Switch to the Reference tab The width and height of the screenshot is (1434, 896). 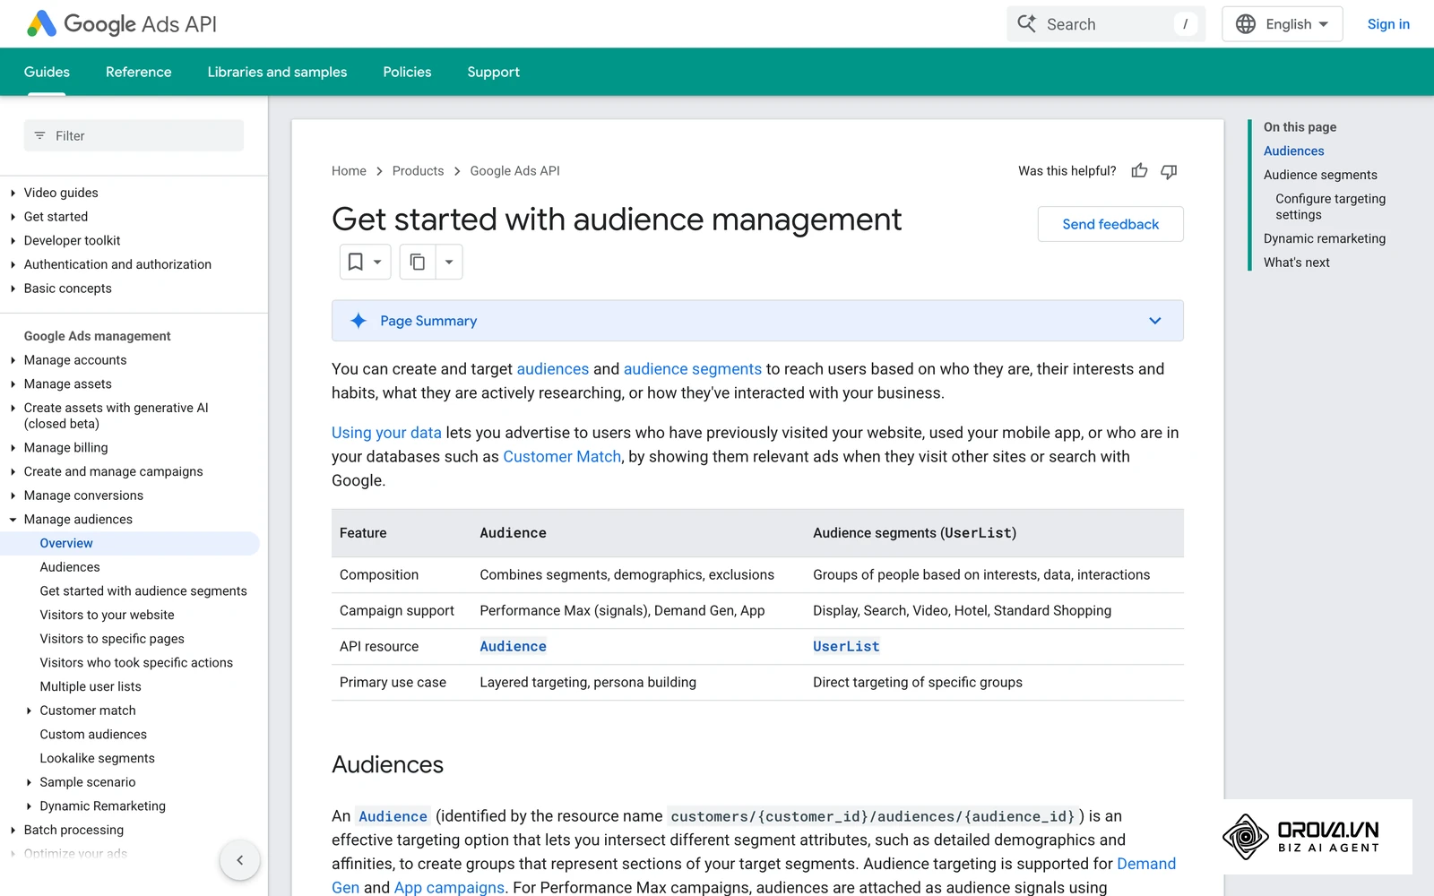click(138, 72)
